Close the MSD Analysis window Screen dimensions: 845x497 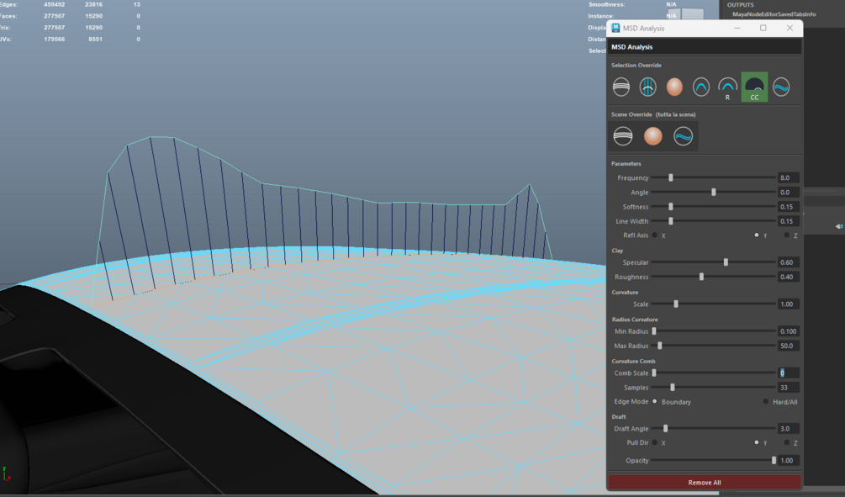[790, 28]
